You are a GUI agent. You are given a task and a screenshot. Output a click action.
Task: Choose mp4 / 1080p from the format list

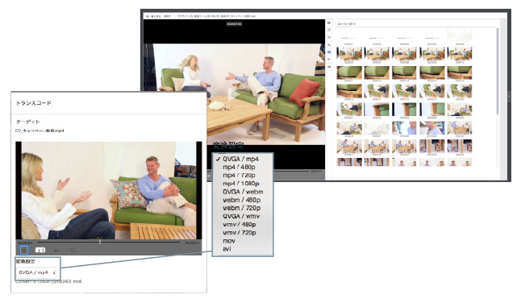241,184
